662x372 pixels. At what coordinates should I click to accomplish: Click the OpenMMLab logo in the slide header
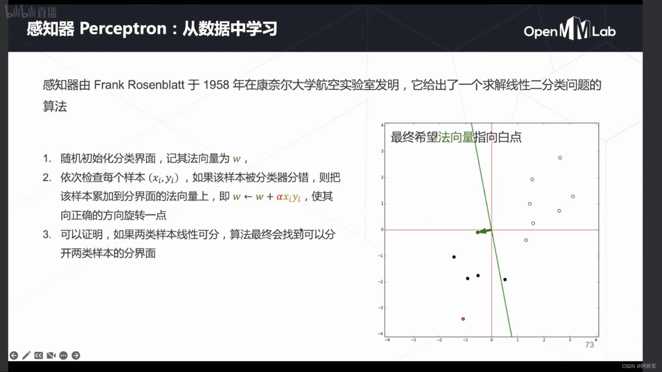570,29
